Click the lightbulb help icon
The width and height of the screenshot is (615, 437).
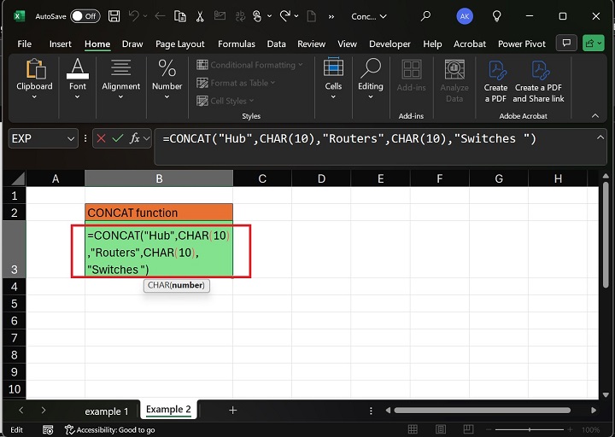tap(496, 16)
